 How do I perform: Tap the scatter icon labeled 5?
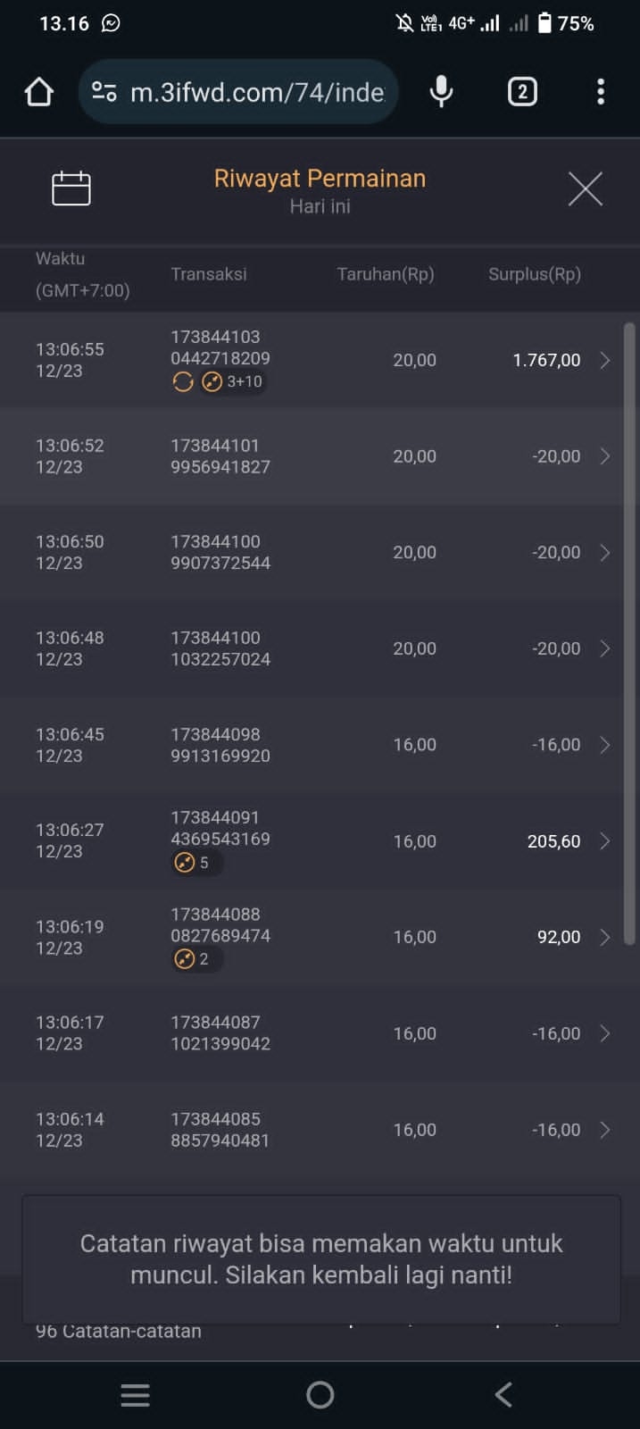[185, 863]
